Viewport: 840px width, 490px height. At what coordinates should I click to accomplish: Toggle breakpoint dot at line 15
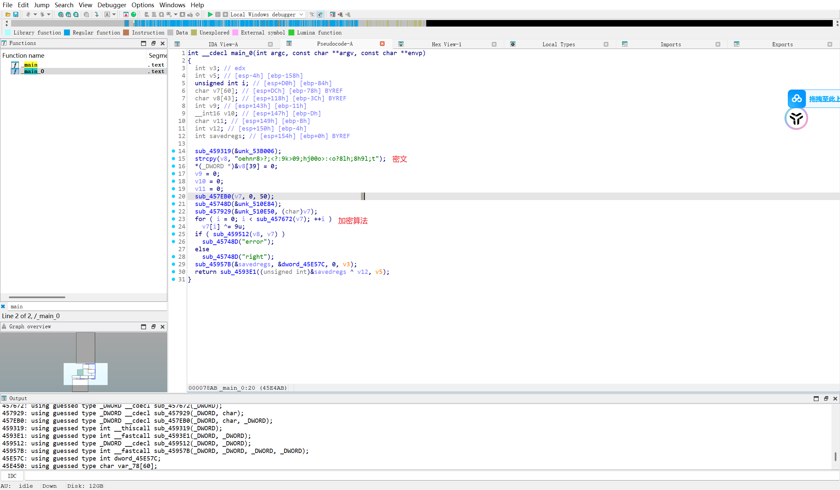[173, 158]
